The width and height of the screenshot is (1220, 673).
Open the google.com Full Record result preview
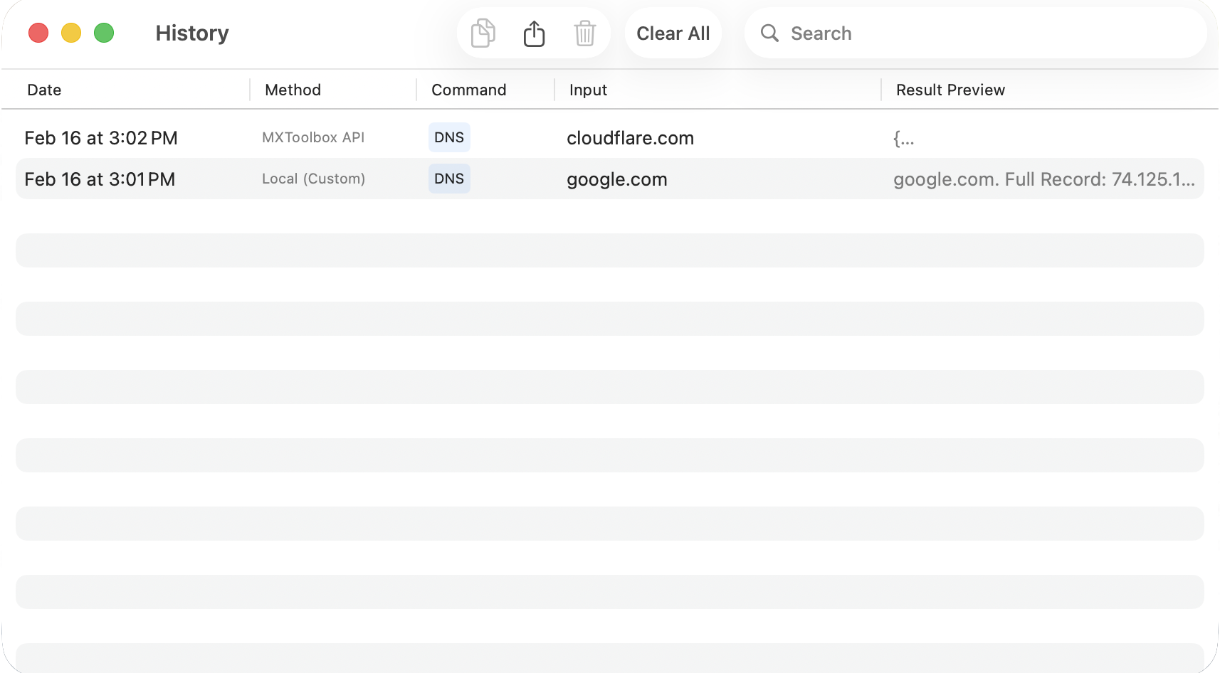[1043, 179]
